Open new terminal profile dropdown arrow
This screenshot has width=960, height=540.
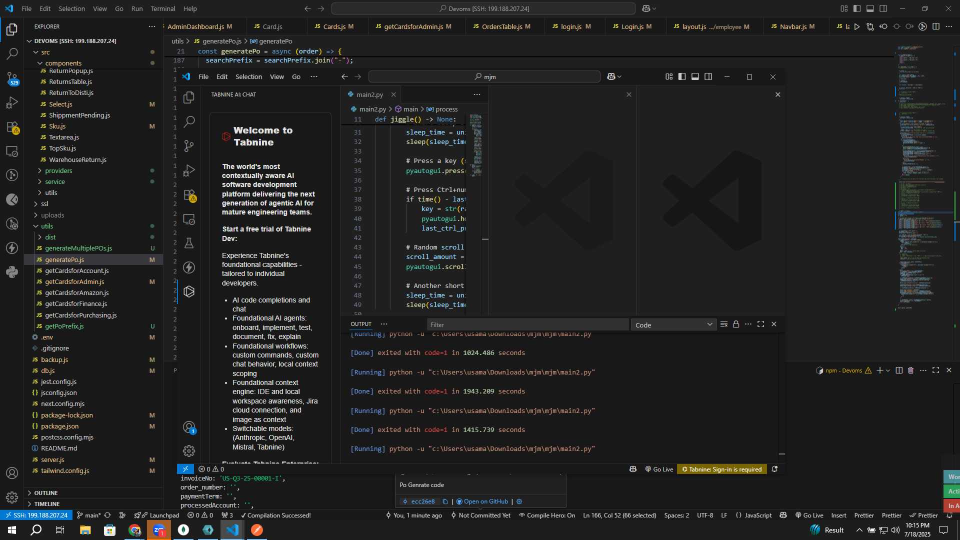click(888, 370)
